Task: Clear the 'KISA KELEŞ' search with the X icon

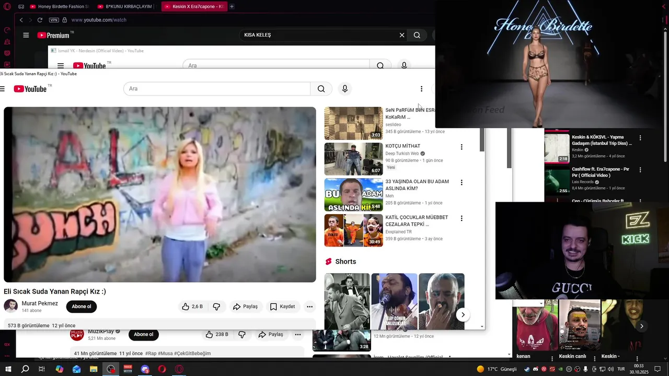Action: (x=402, y=35)
